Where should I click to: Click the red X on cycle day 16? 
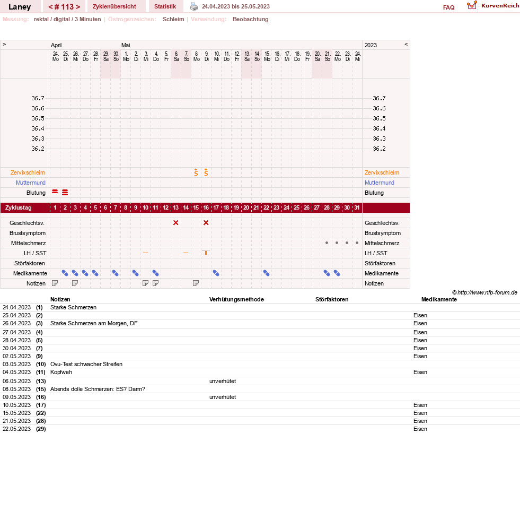[x=206, y=223]
